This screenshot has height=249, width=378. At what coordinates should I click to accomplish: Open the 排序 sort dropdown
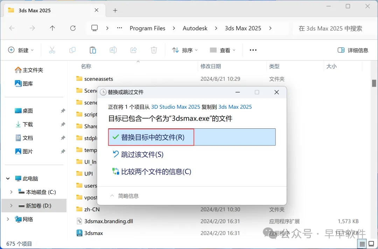tap(185, 50)
